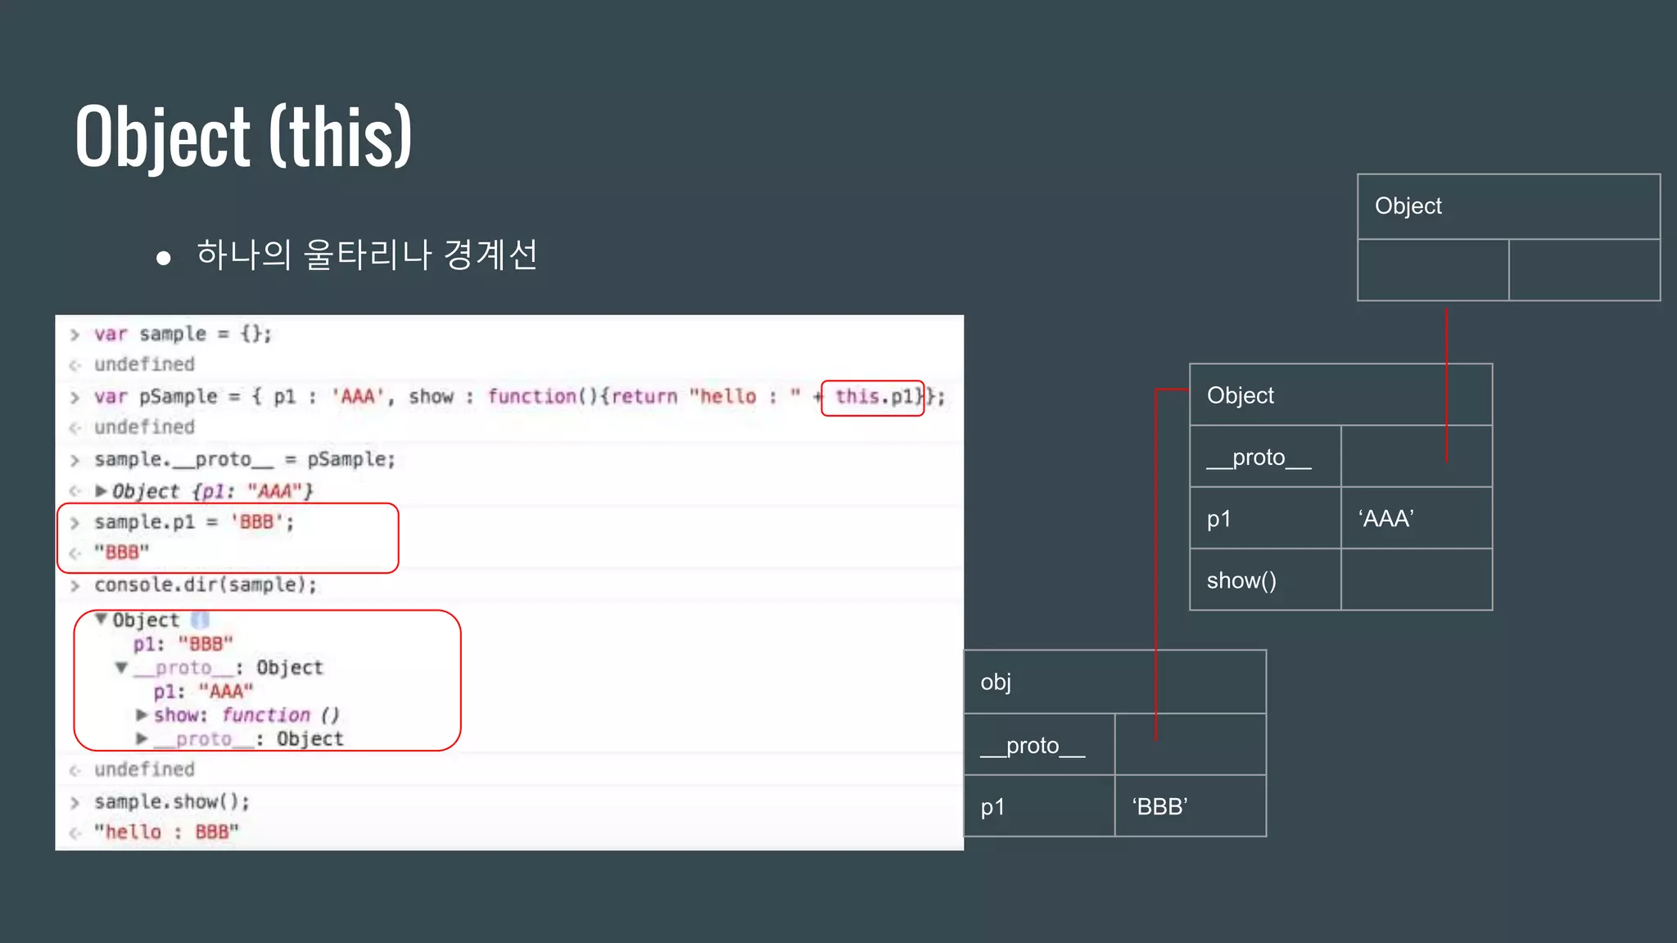Expand the show: function () entry
The height and width of the screenshot is (943, 1677).
(142, 715)
